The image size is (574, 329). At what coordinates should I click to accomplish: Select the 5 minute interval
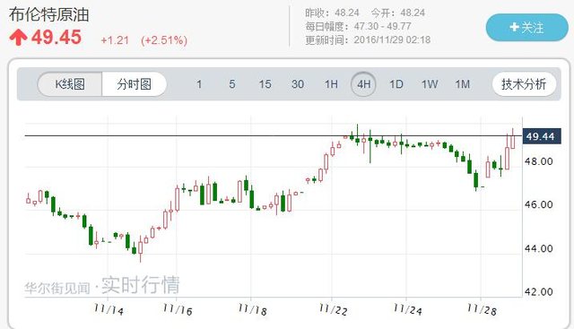232,84
